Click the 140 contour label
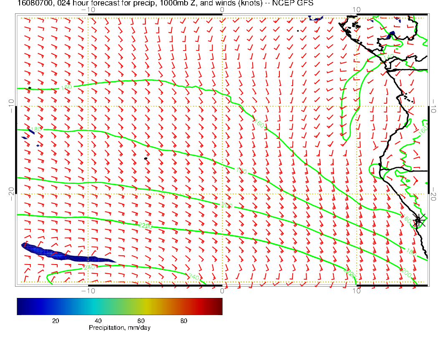This screenshot has width=441, height=341. 388,57
